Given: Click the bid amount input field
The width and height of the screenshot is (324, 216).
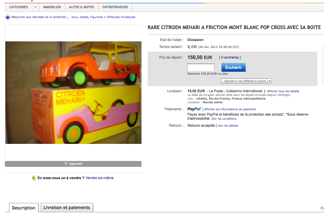Looking at the screenshot, I should 201,67.
